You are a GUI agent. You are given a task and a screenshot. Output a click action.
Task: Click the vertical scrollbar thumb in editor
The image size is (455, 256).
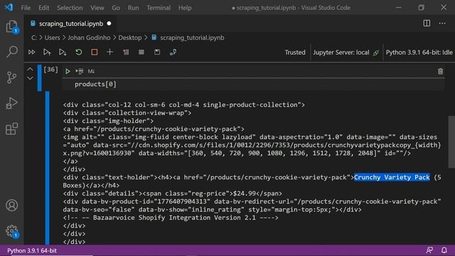(451, 142)
